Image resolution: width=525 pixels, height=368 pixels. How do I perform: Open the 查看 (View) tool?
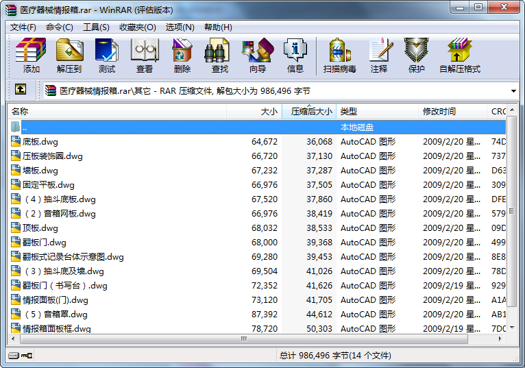click(x=145, y=56)
